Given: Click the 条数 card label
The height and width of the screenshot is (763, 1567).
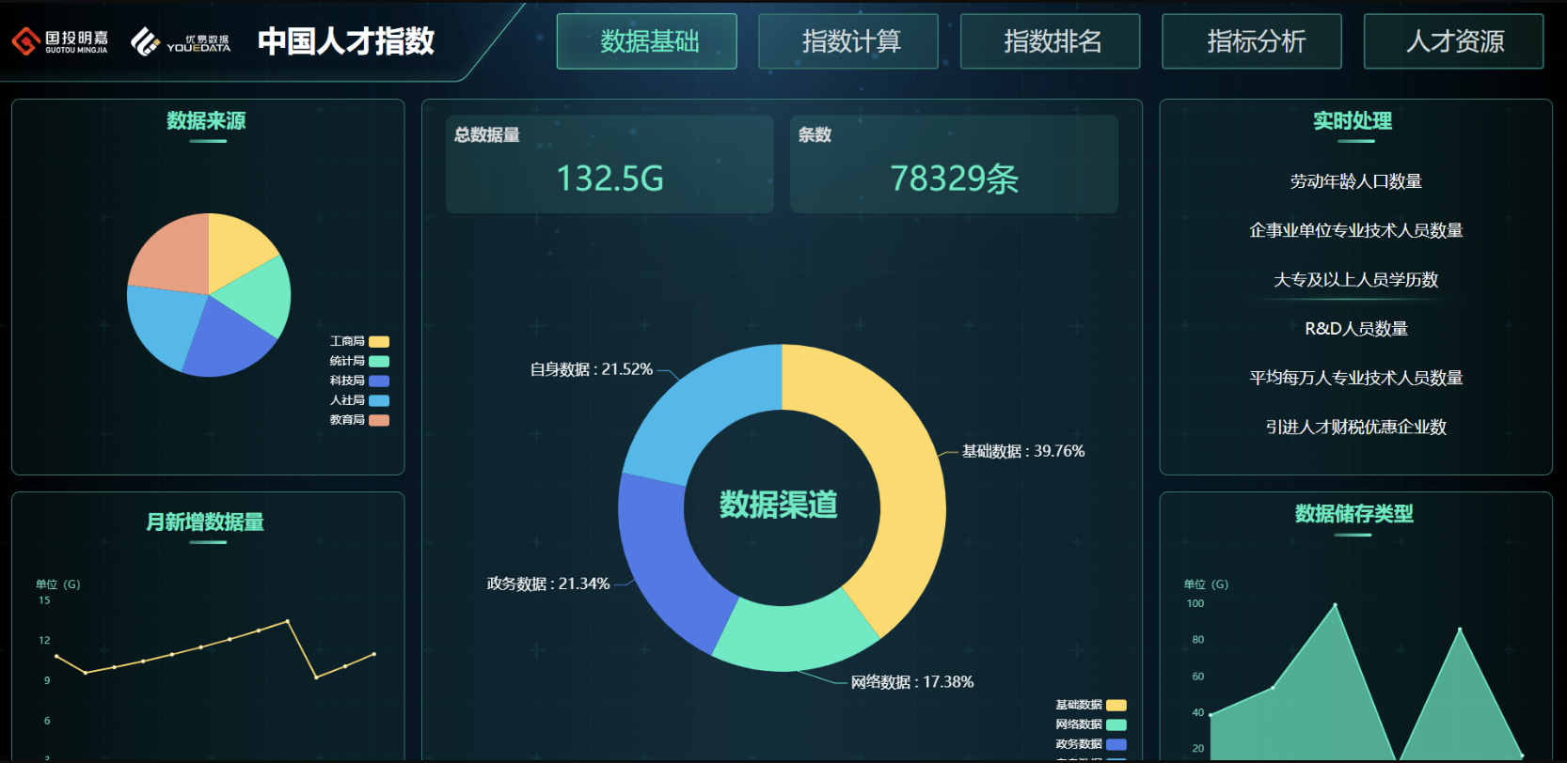Looking at the screenshot, I should [815, 135].
